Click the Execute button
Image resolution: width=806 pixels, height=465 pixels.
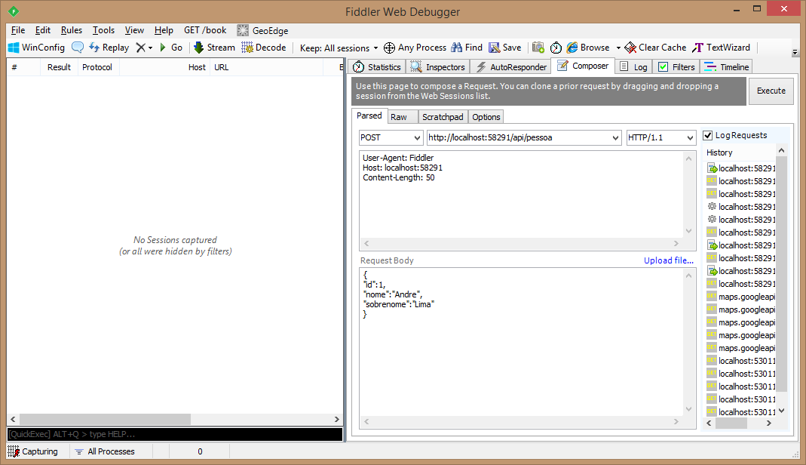[771, 91]
